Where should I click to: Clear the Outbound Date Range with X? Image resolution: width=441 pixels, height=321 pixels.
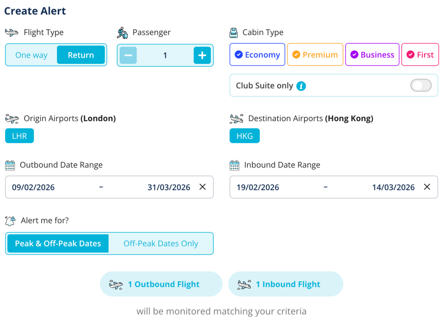coord(202,187)
